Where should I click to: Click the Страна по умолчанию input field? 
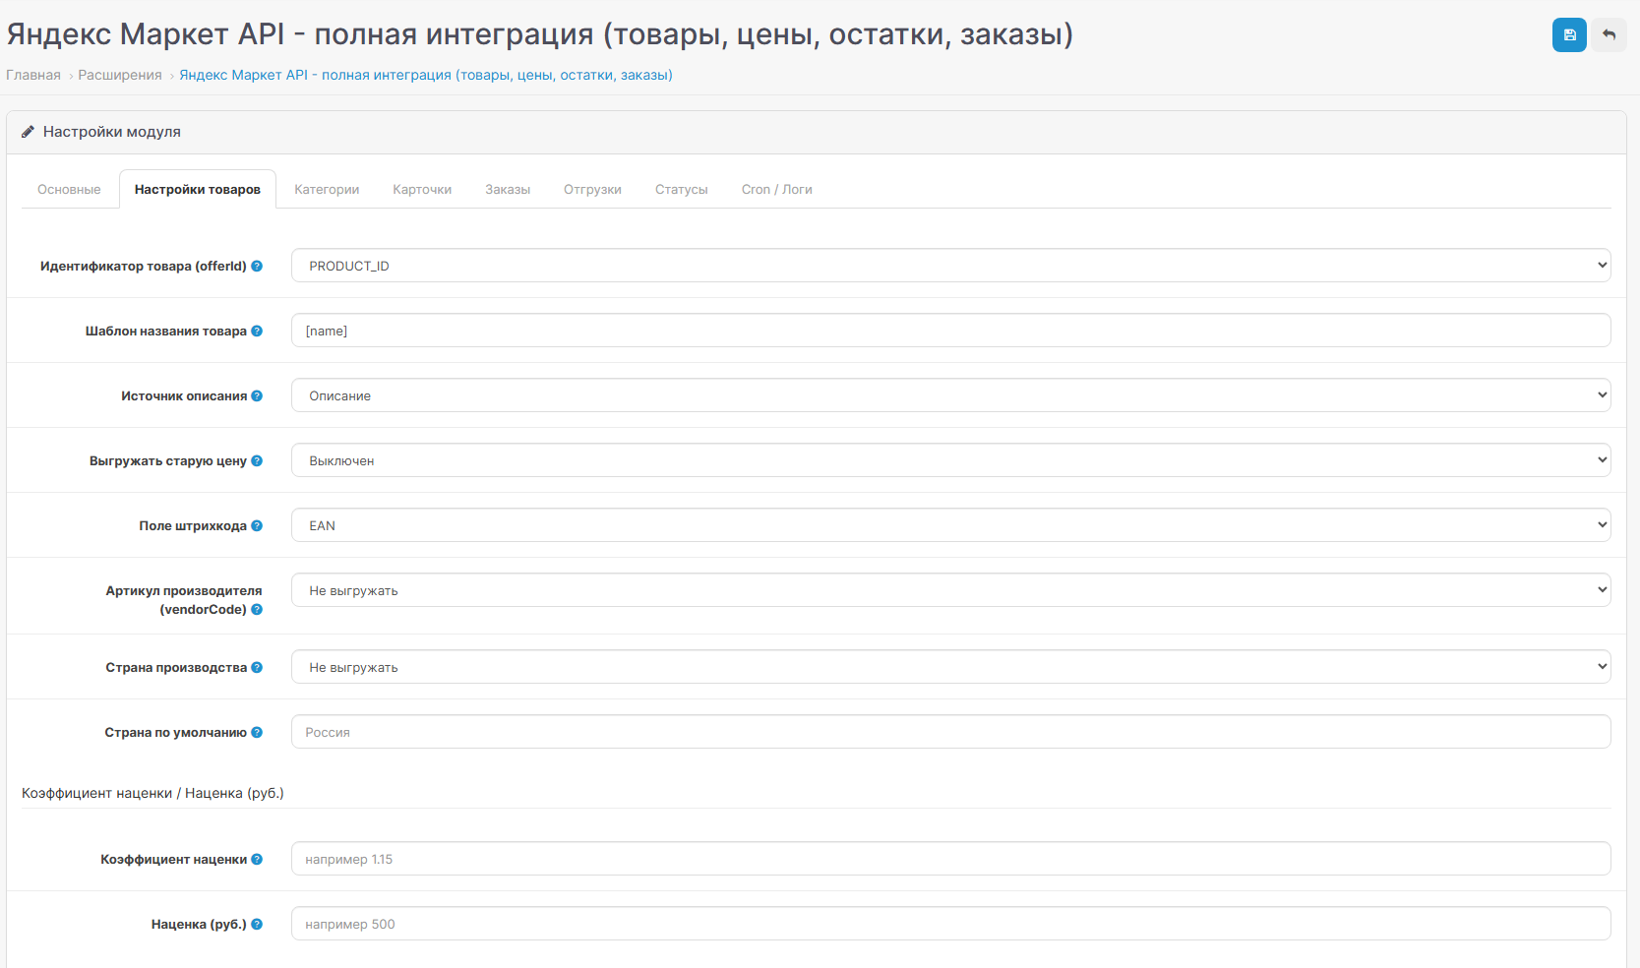pos(950,732)
